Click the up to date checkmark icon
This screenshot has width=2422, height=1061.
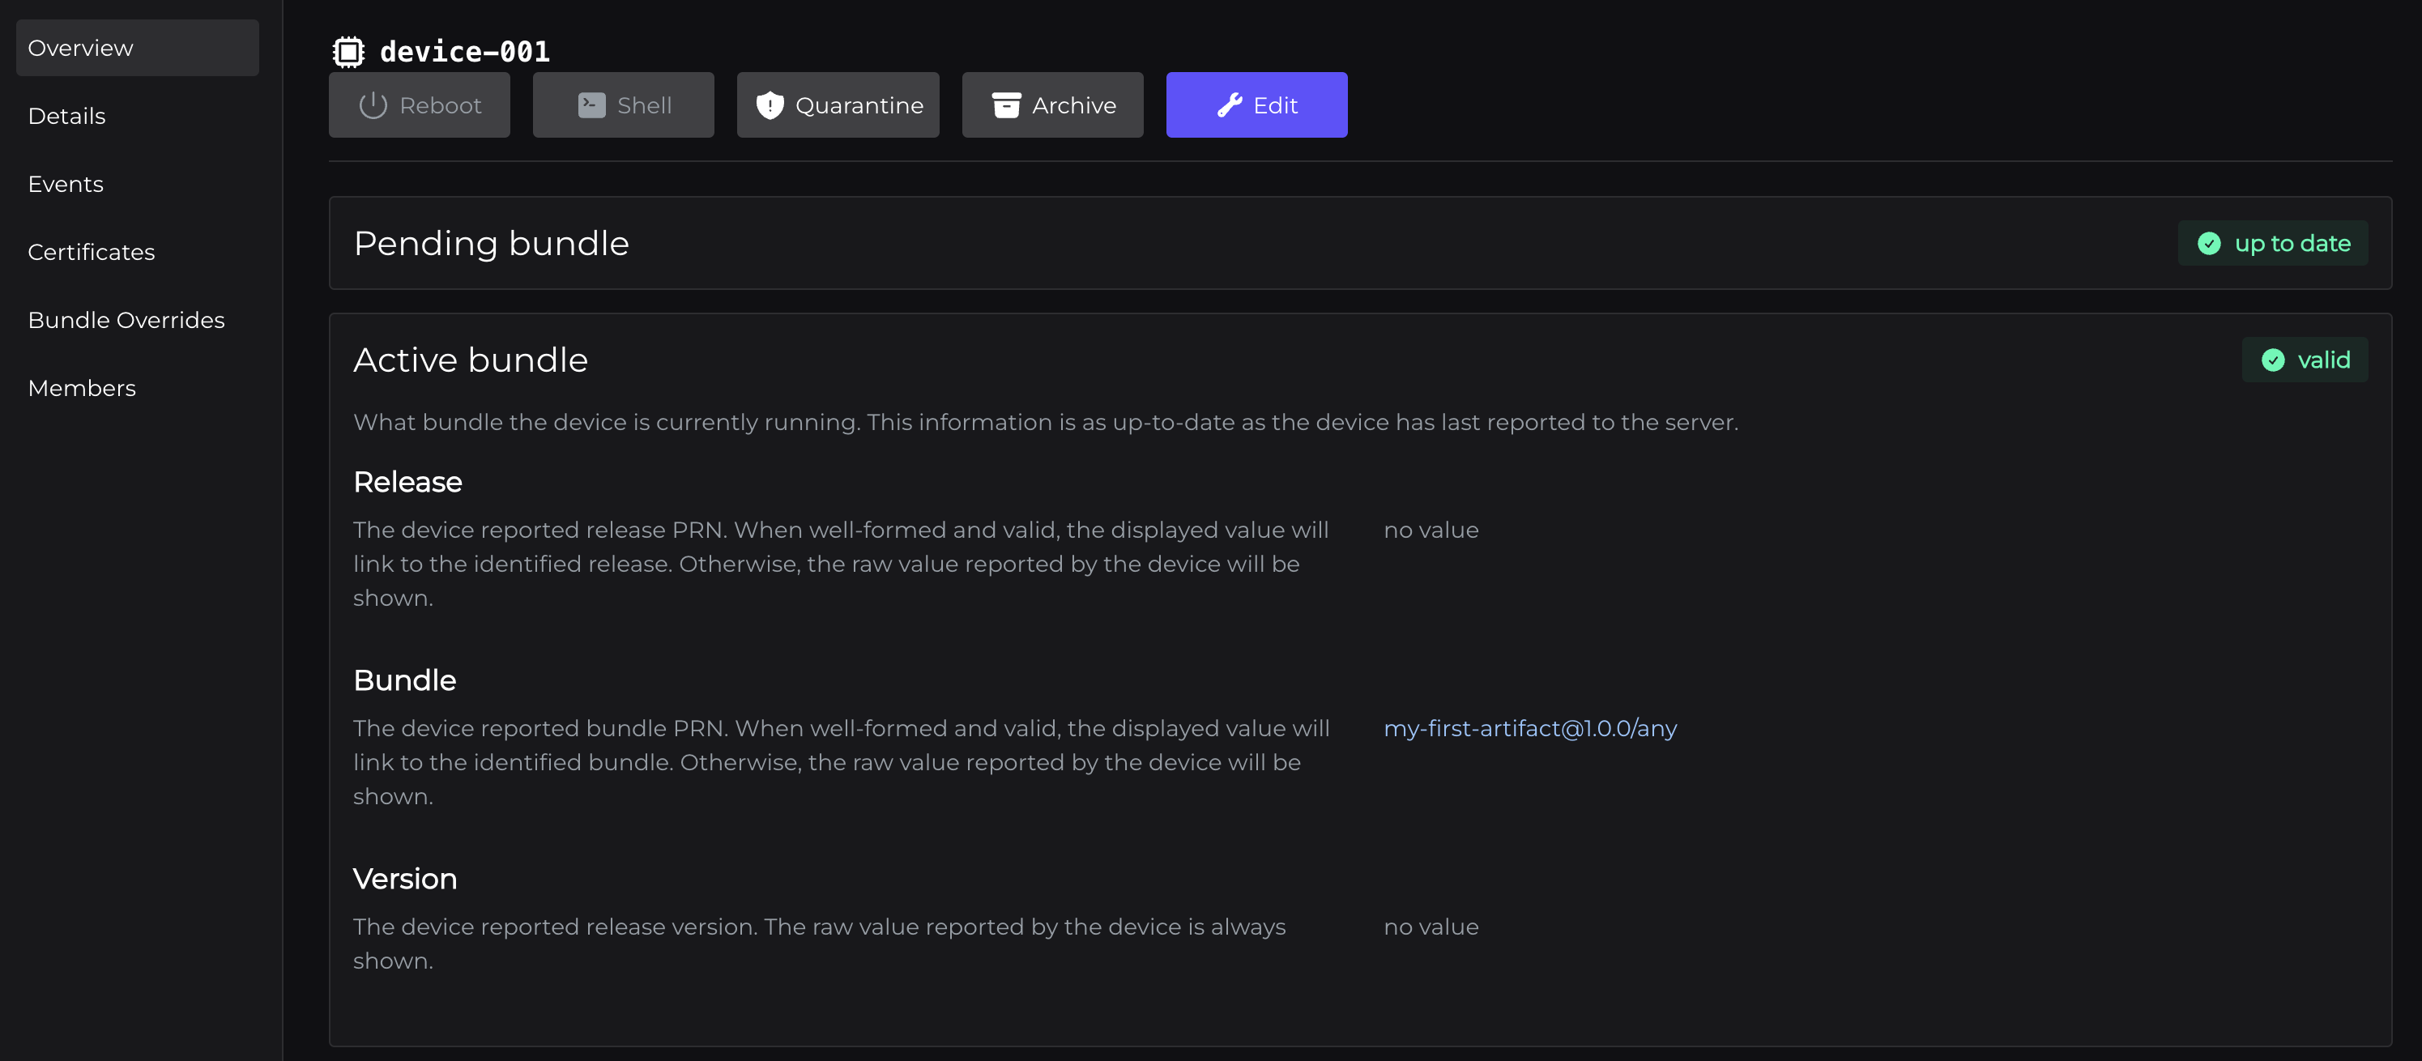[2209, 244]
